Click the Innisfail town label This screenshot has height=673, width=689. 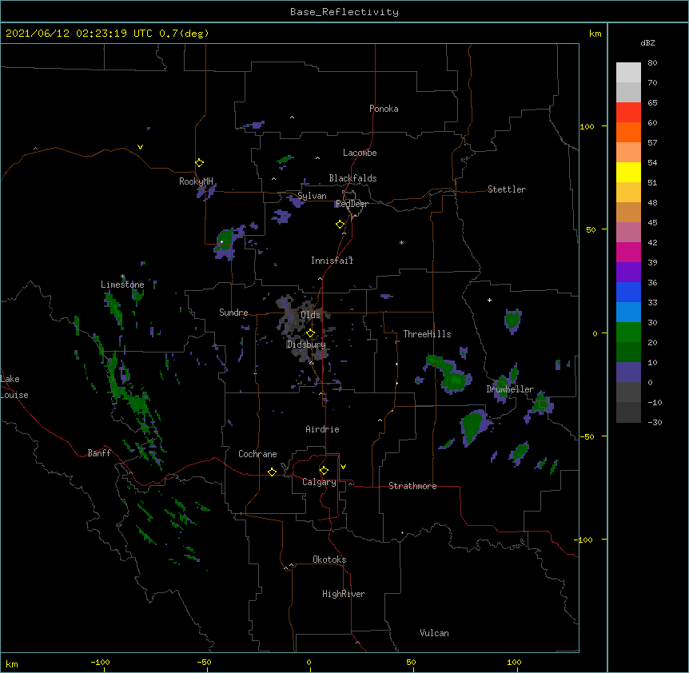[x=332, y=261]
